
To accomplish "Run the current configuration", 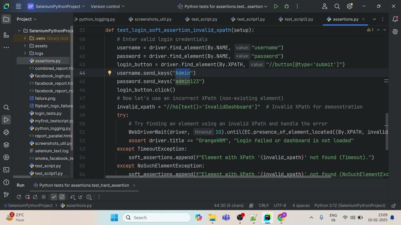I will tap(276, 6).
